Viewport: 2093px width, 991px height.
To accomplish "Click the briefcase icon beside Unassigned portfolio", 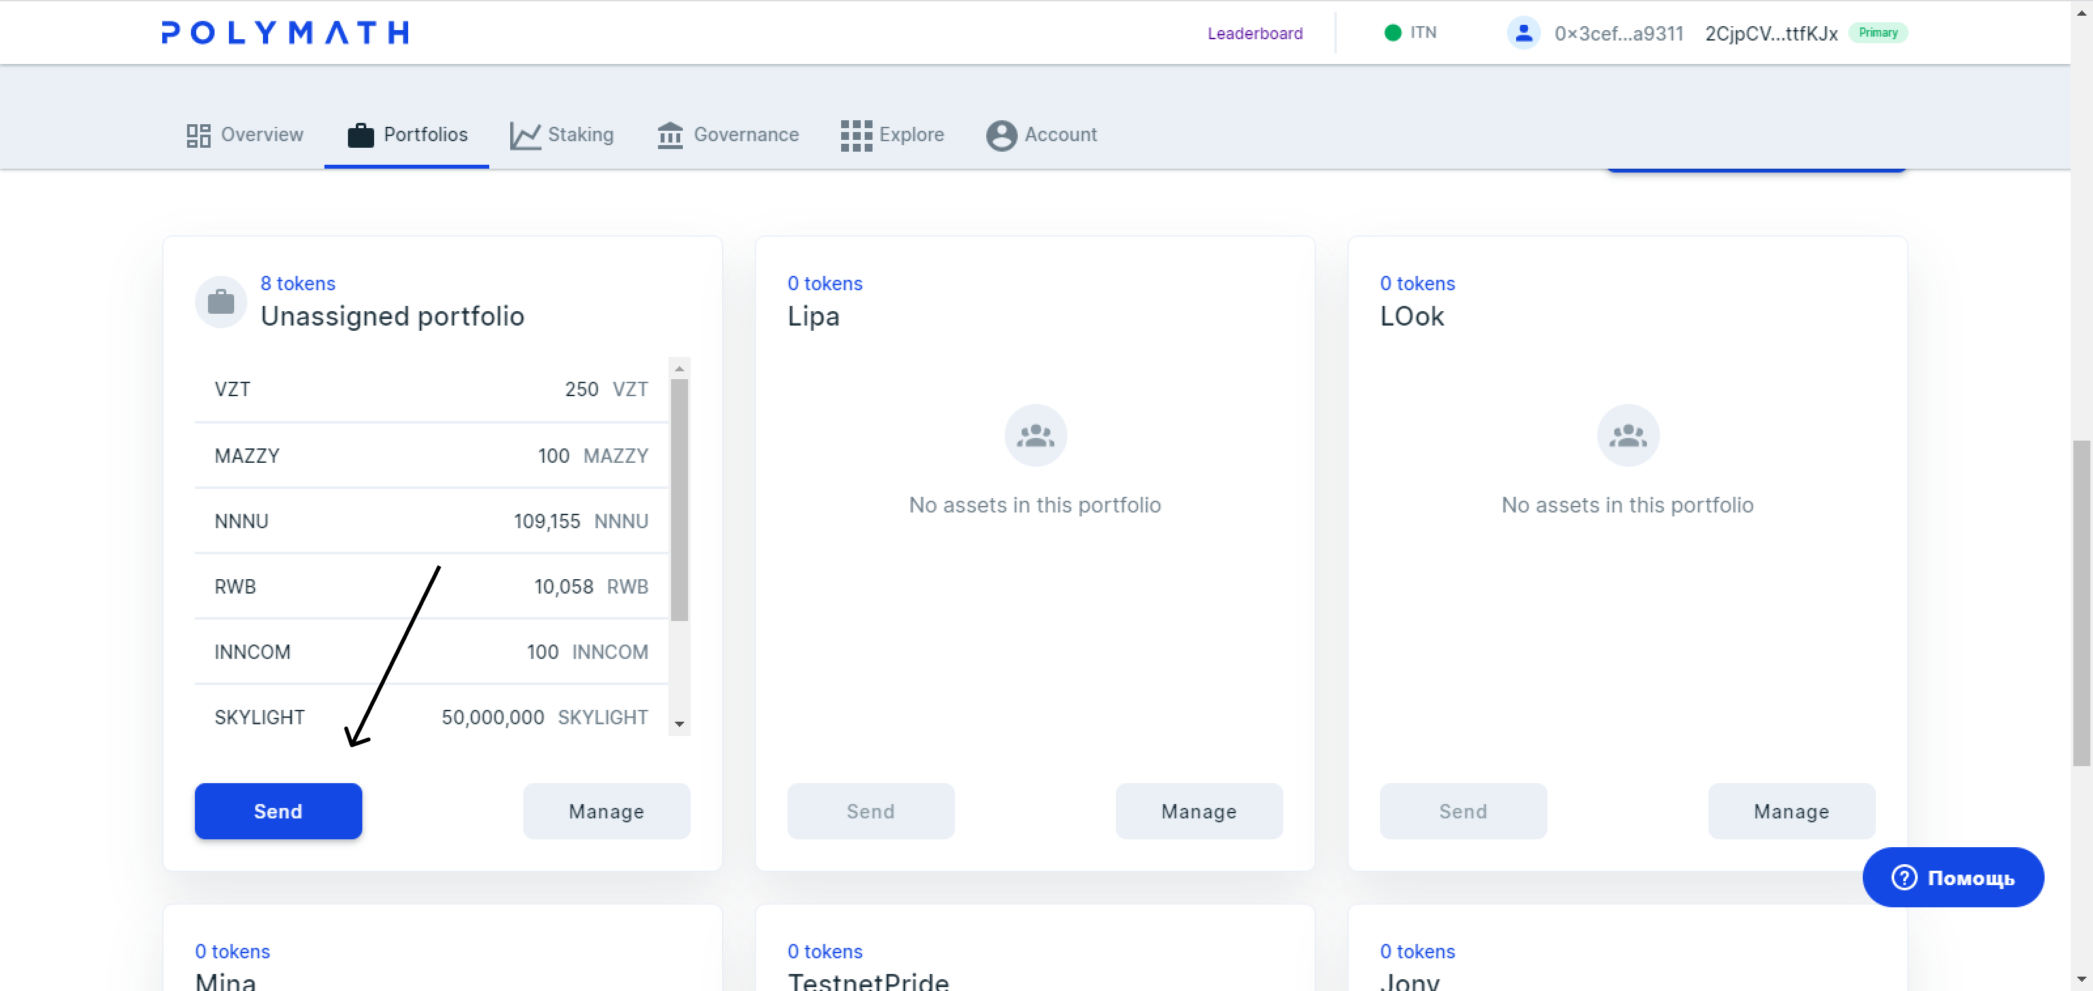I will [x=221, y=302].
